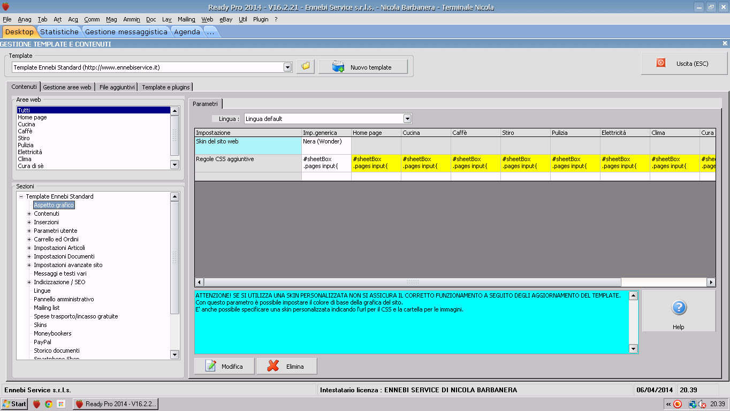This screenshot has width=730, height=411.
Task: Open the Plugin menu
Action: coord(261,19)
